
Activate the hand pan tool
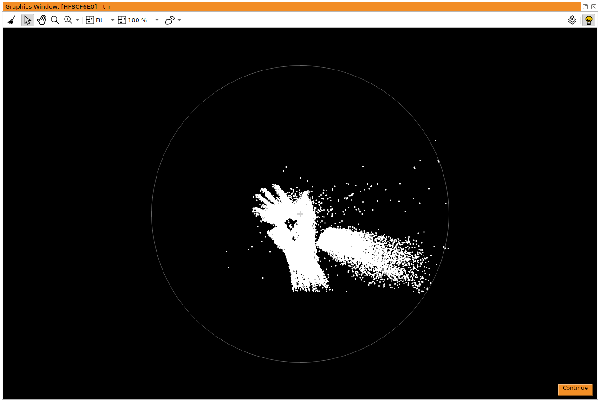(41, 20)
